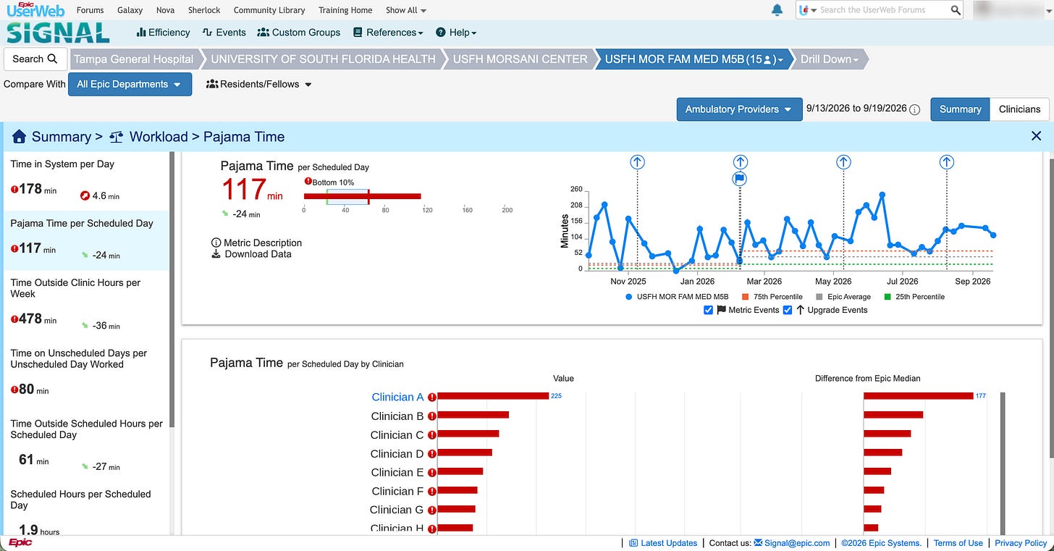Uncheck the Upgrade Events checkbox
Image resolution: width=1054 pixels, height=551 pixels.
tap(788, 310)
